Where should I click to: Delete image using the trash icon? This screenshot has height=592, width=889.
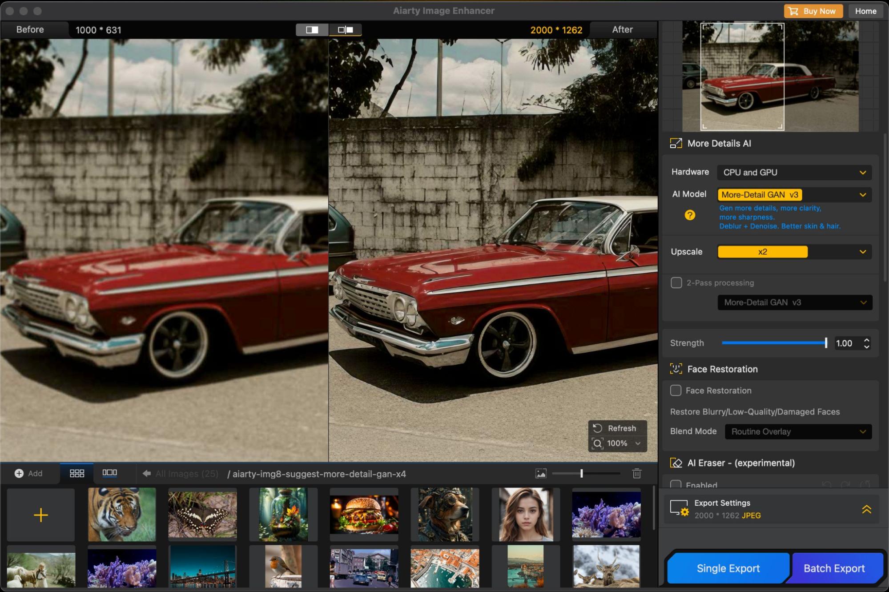(636, 474)
